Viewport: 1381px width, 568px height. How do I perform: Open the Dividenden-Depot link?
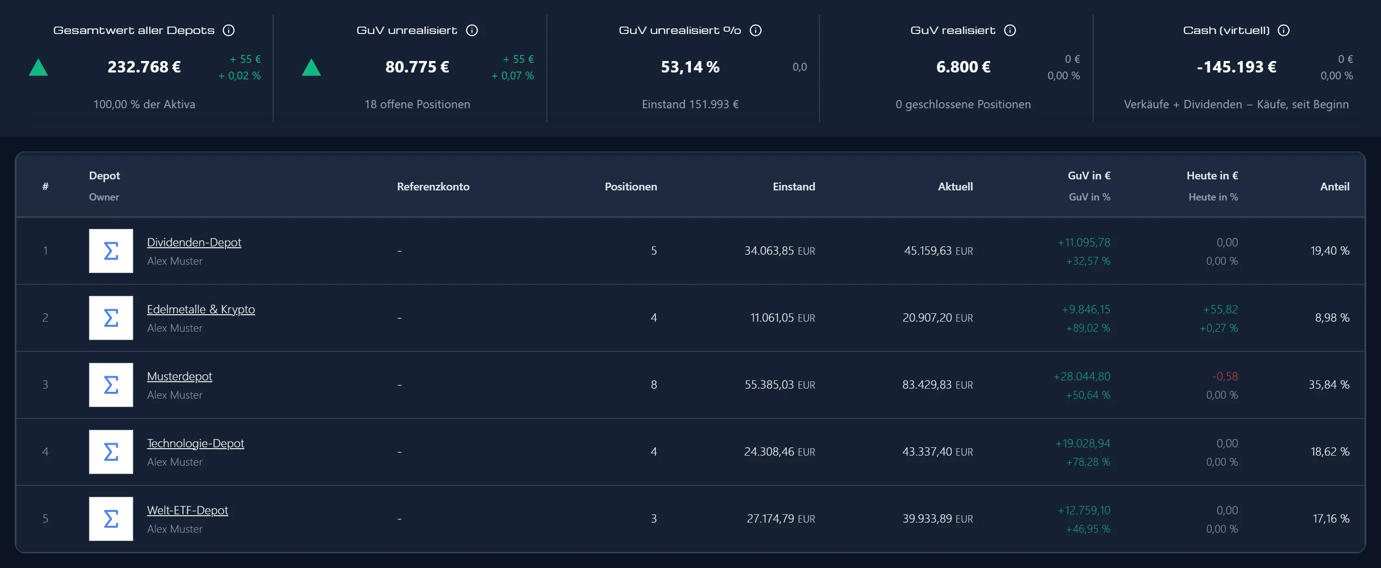coord(194,242)
